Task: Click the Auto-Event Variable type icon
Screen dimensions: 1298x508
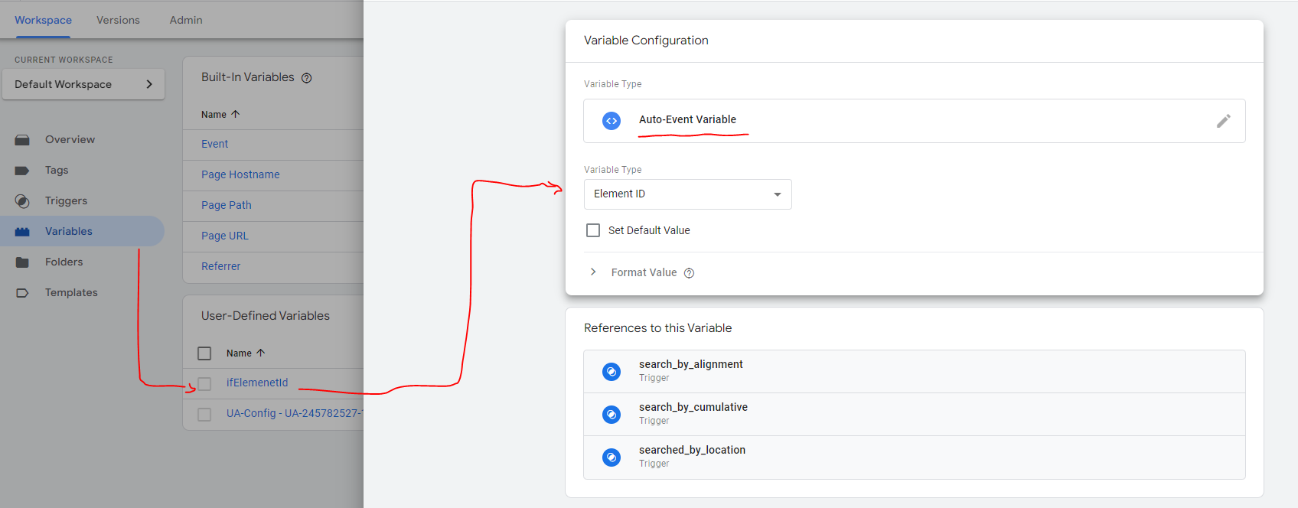Action: 611,121
